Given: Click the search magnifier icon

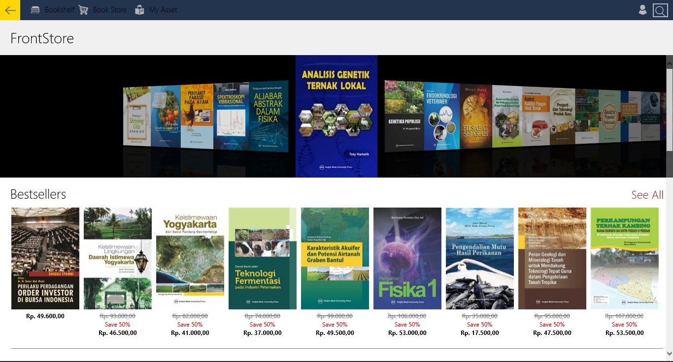Looking at the screenshot, I should click(x=660, y=10).
